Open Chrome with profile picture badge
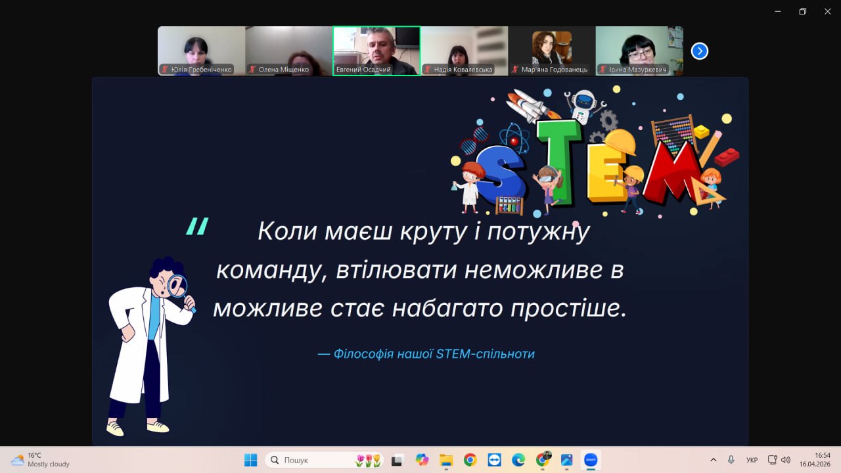 543,460
